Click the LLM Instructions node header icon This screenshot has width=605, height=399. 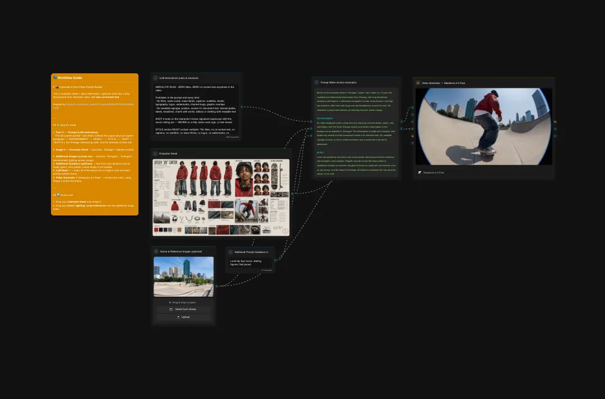156,78
